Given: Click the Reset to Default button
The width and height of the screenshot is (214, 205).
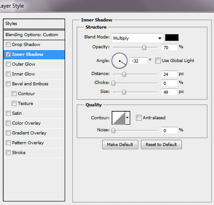Looking at the screenshot, I should coord(161,144).
